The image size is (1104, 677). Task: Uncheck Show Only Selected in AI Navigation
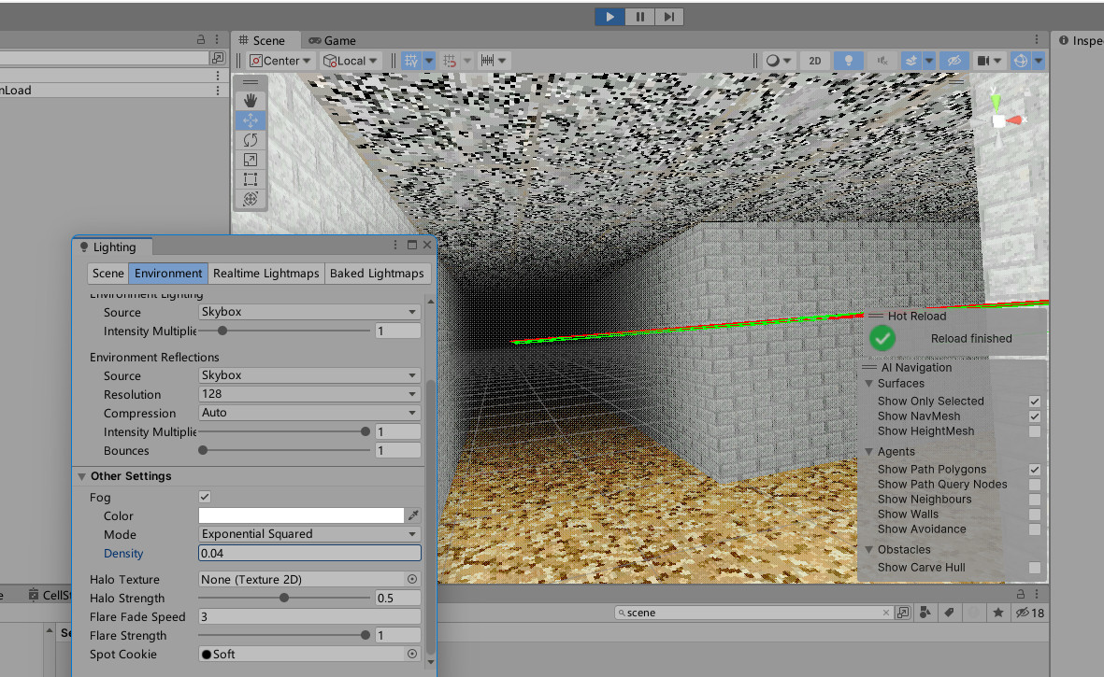click(1035, 401)
